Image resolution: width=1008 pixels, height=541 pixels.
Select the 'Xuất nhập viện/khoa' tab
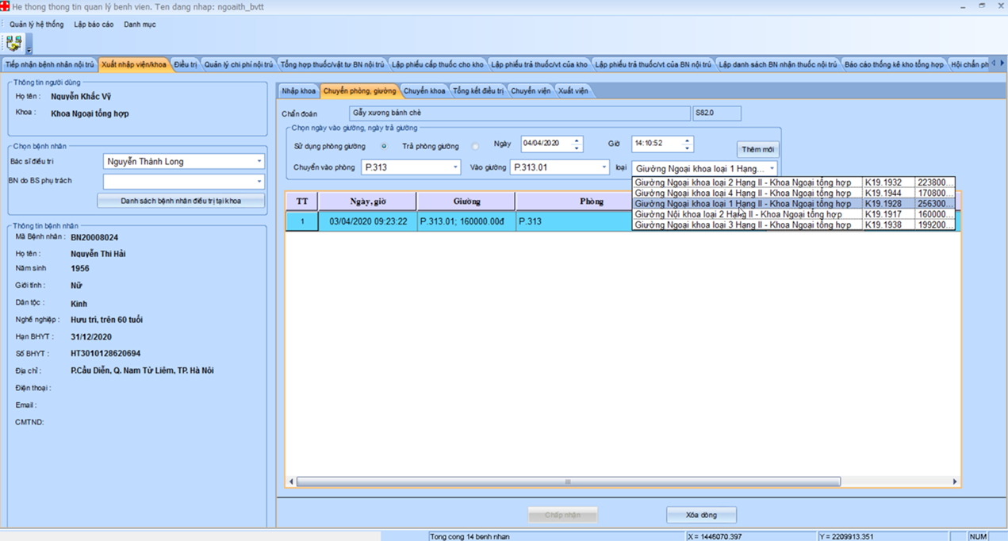(x=134, y=64)
